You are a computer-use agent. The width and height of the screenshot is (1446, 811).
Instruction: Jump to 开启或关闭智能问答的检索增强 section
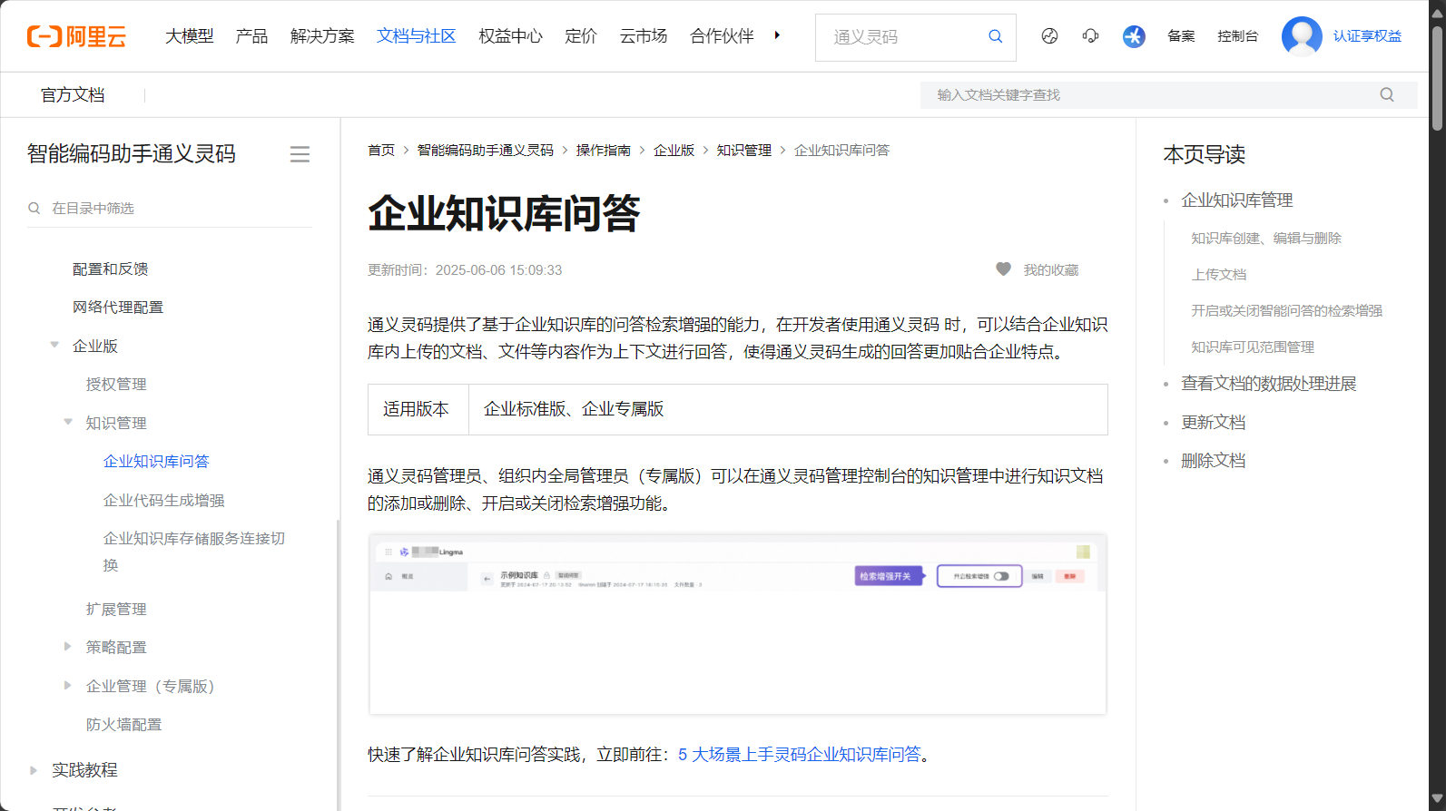click(x=1286, y=311)
